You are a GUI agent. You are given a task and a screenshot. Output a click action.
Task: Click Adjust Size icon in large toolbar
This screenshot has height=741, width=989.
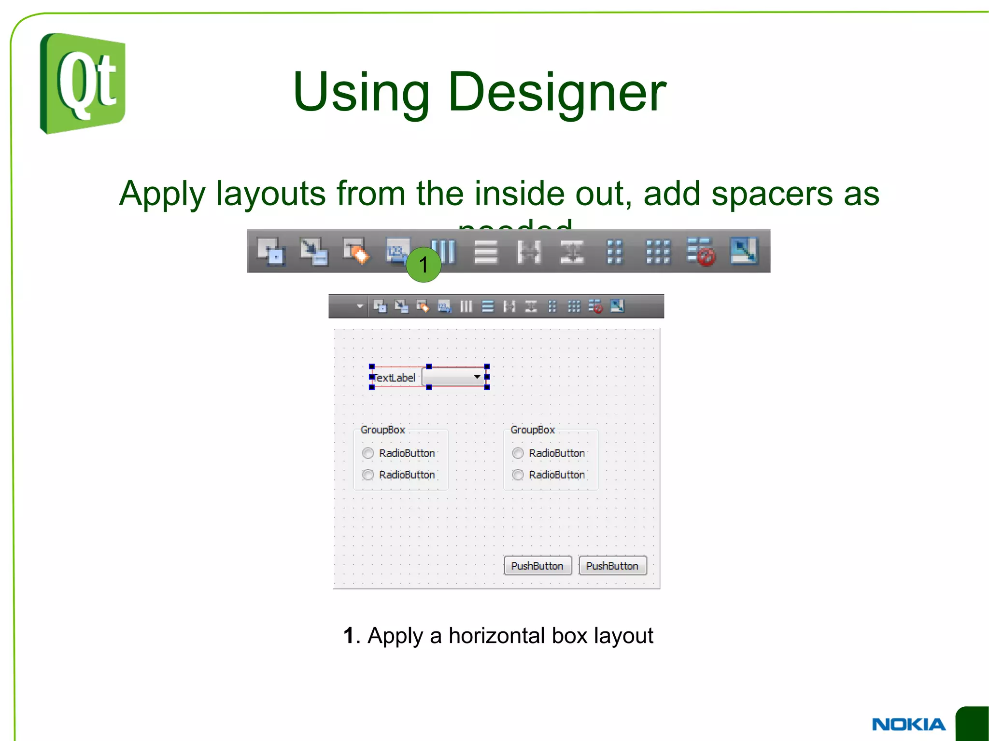coord(744,252)
